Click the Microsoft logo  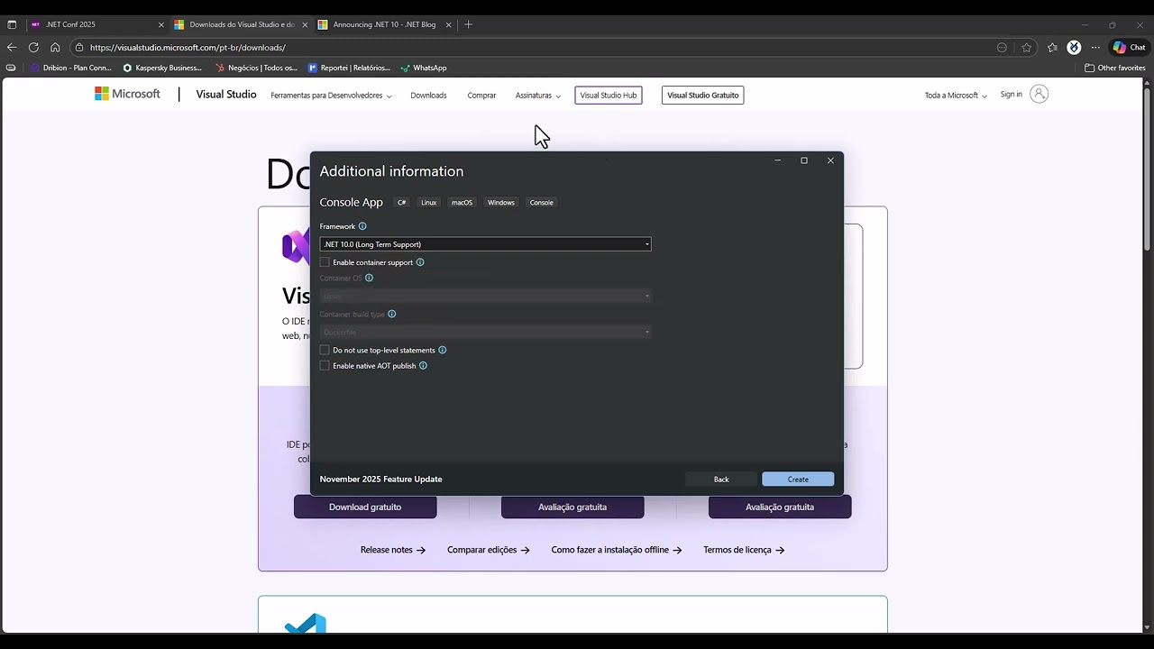point(127,94)
